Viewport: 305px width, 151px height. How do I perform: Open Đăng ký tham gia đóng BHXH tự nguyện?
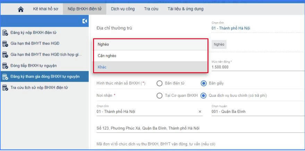point(44,77)
